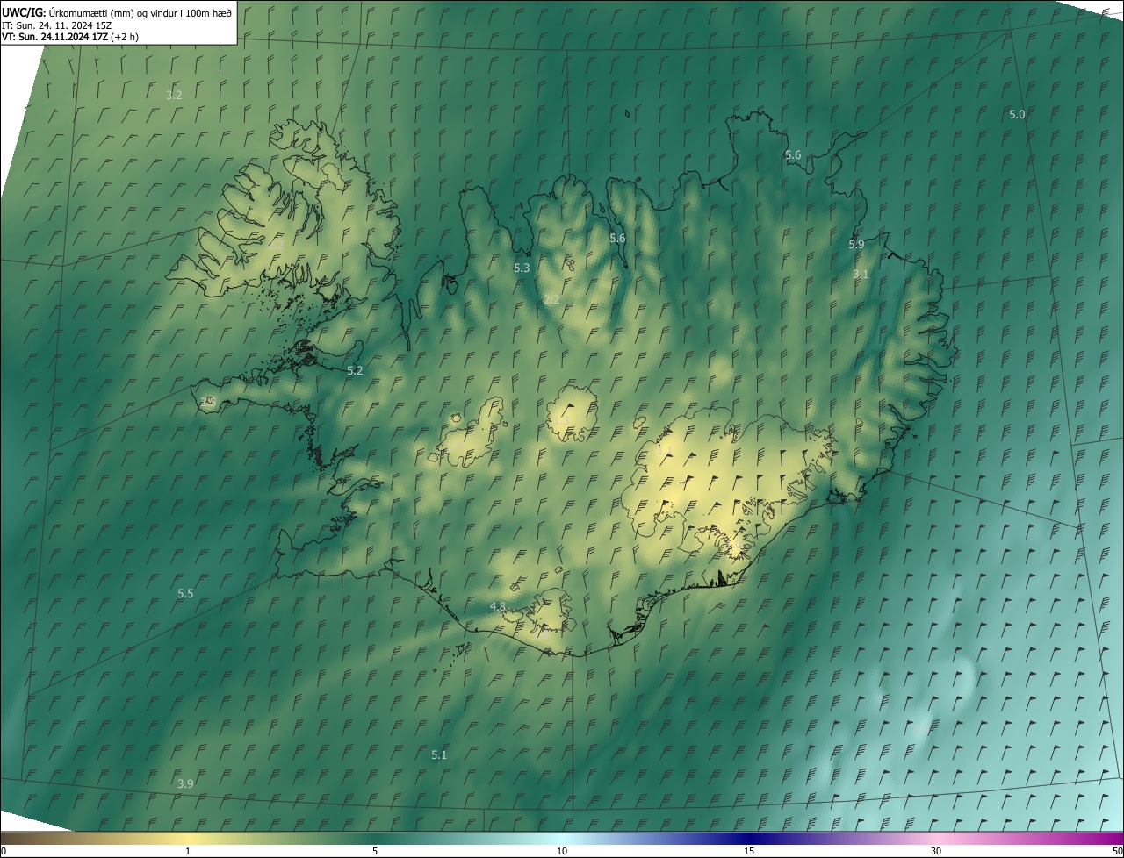Click the 5.2 value label on the map
The height and width of the screenshot is (858, 1124).
pyautogui.click(x=355, y=371)
